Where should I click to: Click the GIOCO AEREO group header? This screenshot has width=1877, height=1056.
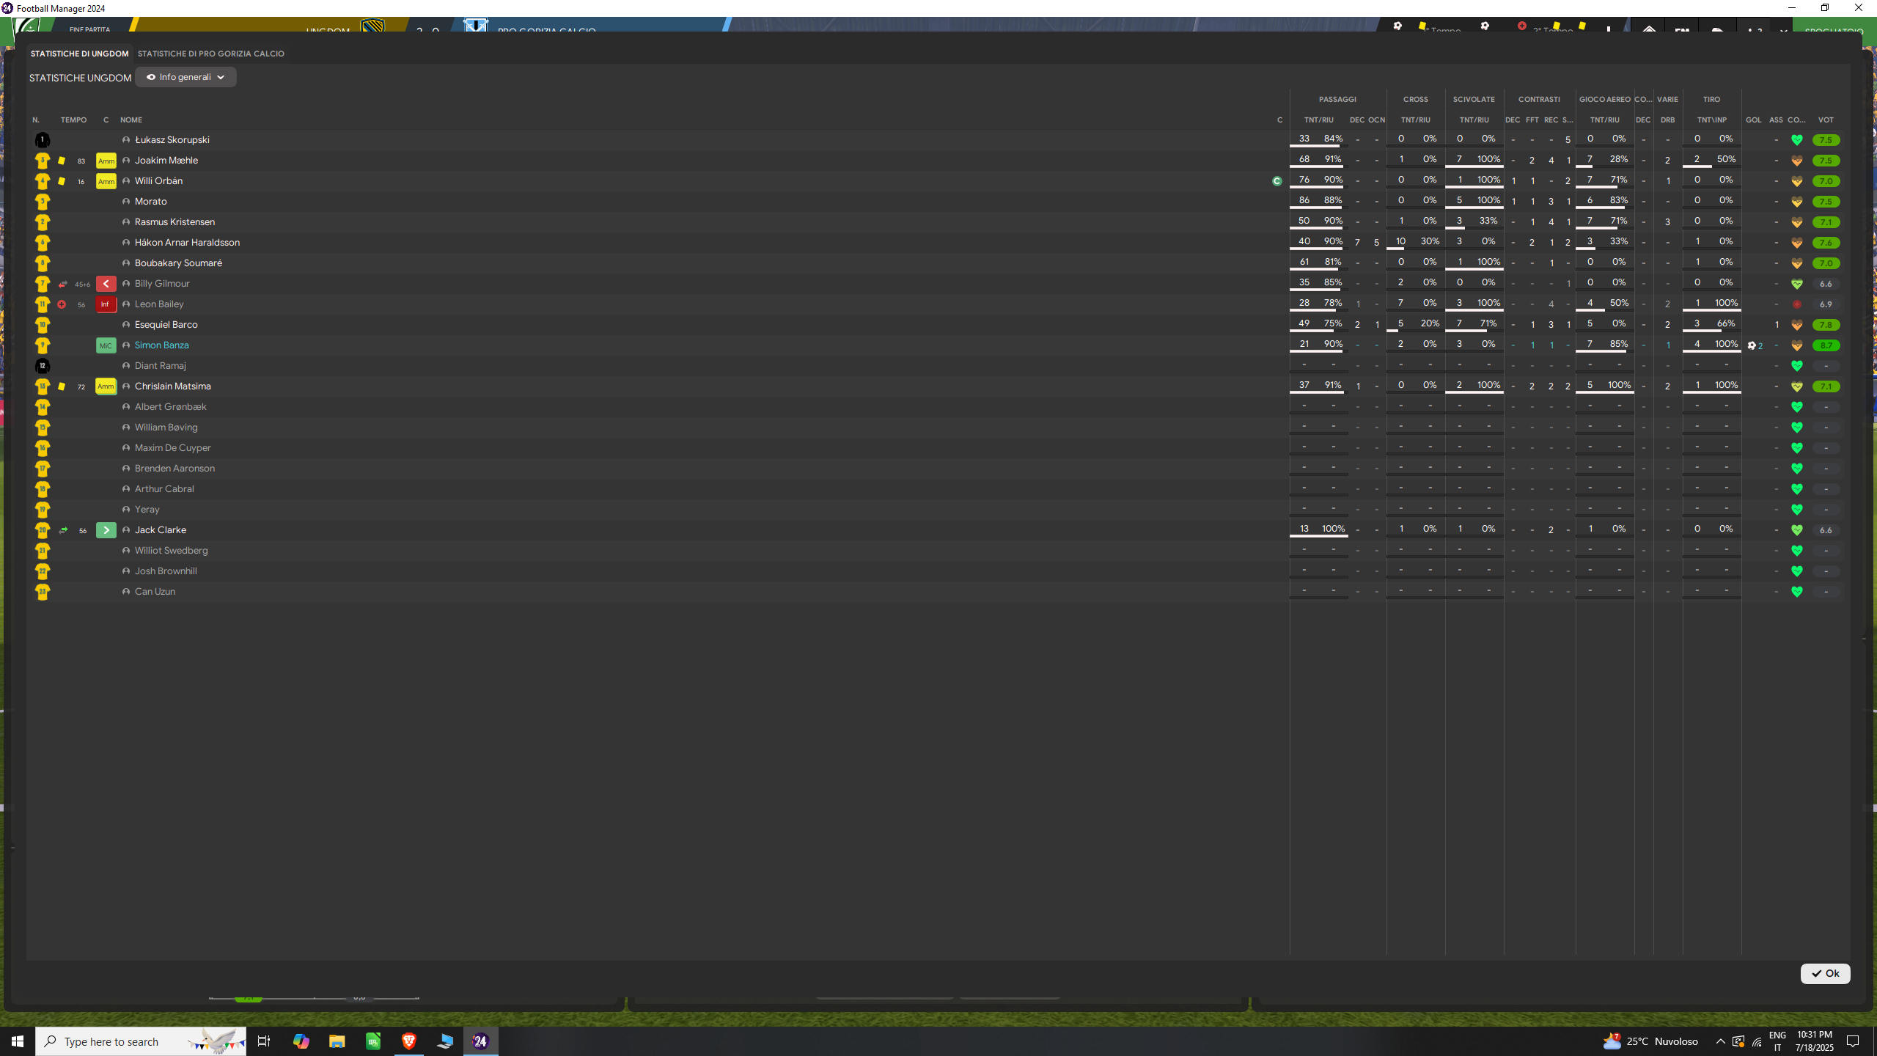[1605, 99]
